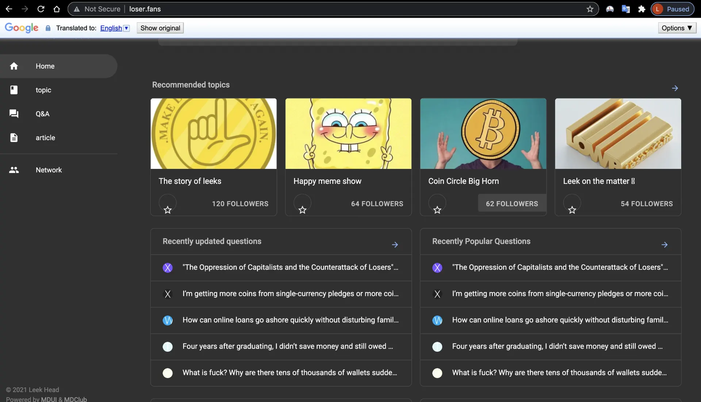701x402 pixels.
Task: Go to the browser home page icon
Action: point(57,9)
